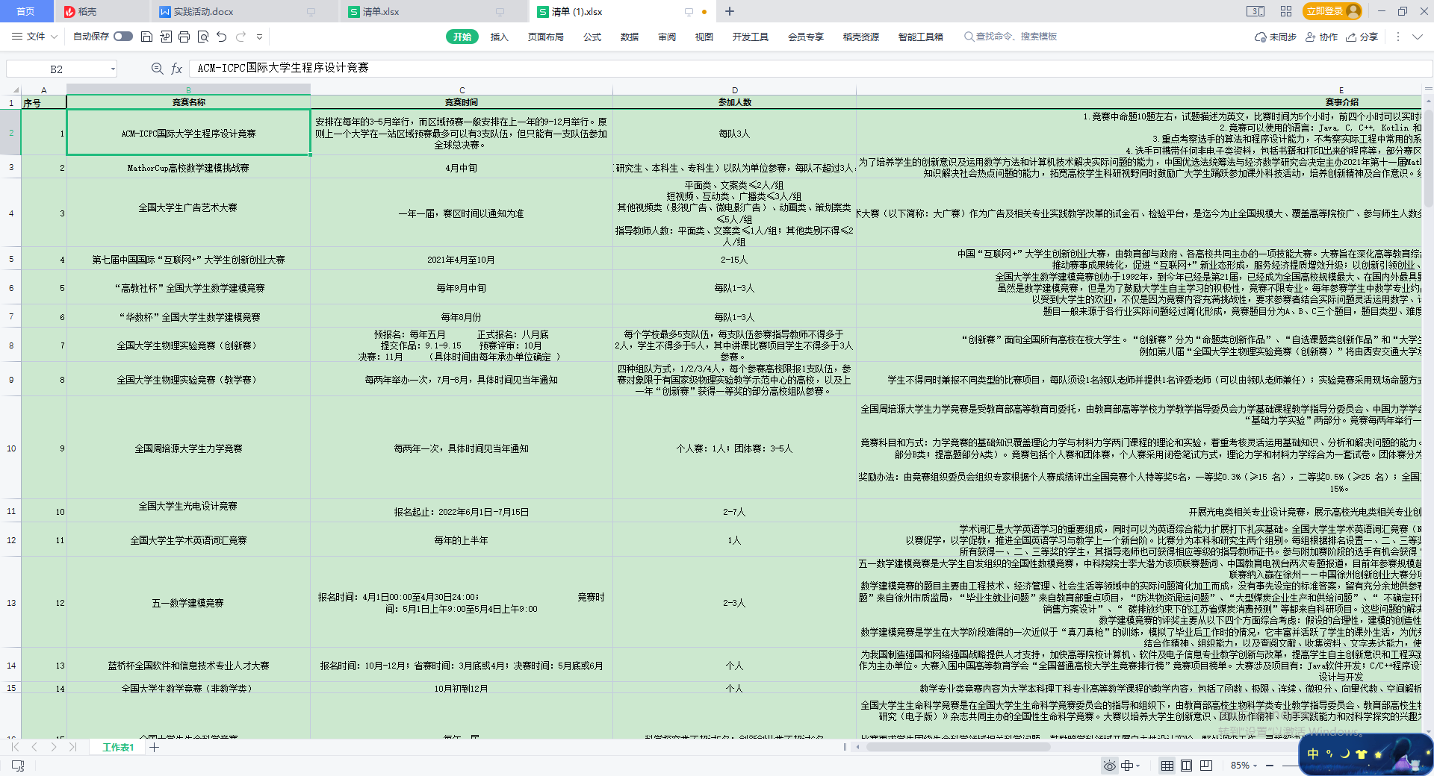The width and height of the screenshot is (1434, 776).
Task: Toggle the 自动保存 auto-save switch
Action: [123, 37]
